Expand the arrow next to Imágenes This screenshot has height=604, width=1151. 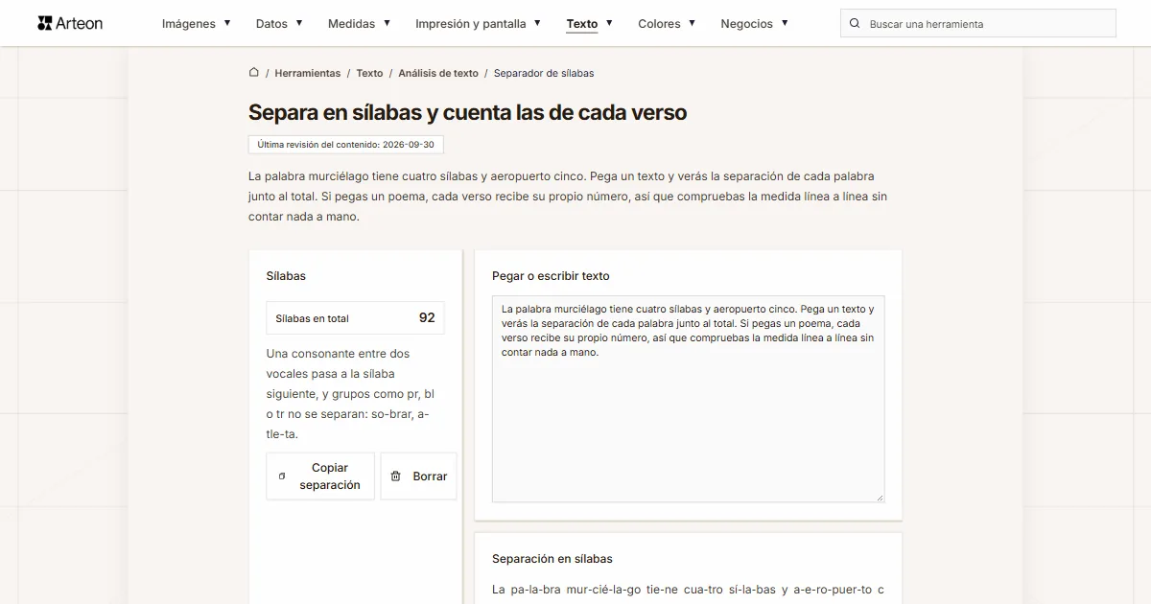pyautogui.click(x=227, y=23)
